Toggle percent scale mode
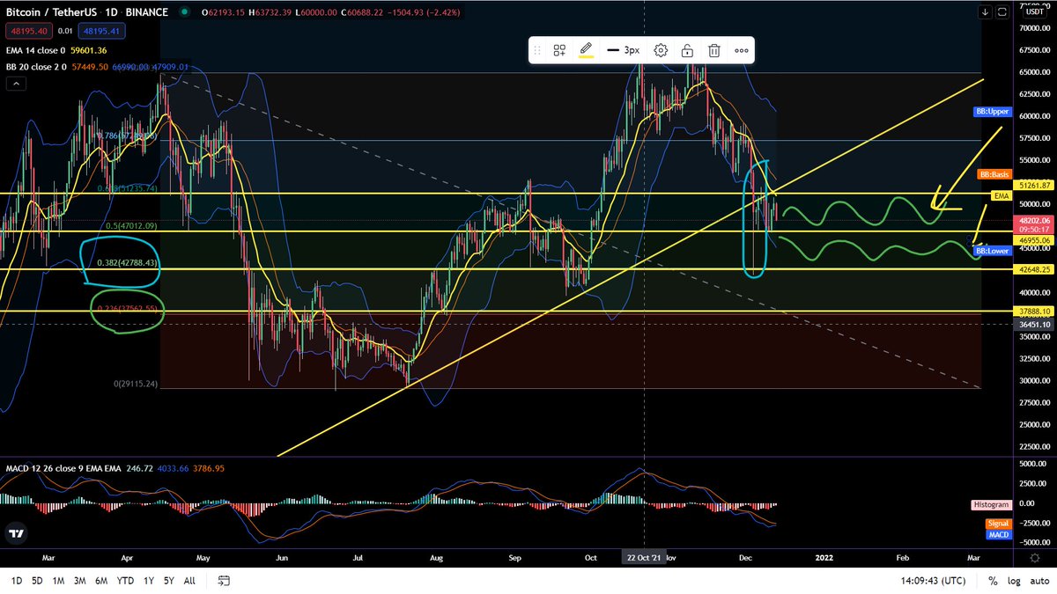 pyautogui.click(x=993, y=581)
